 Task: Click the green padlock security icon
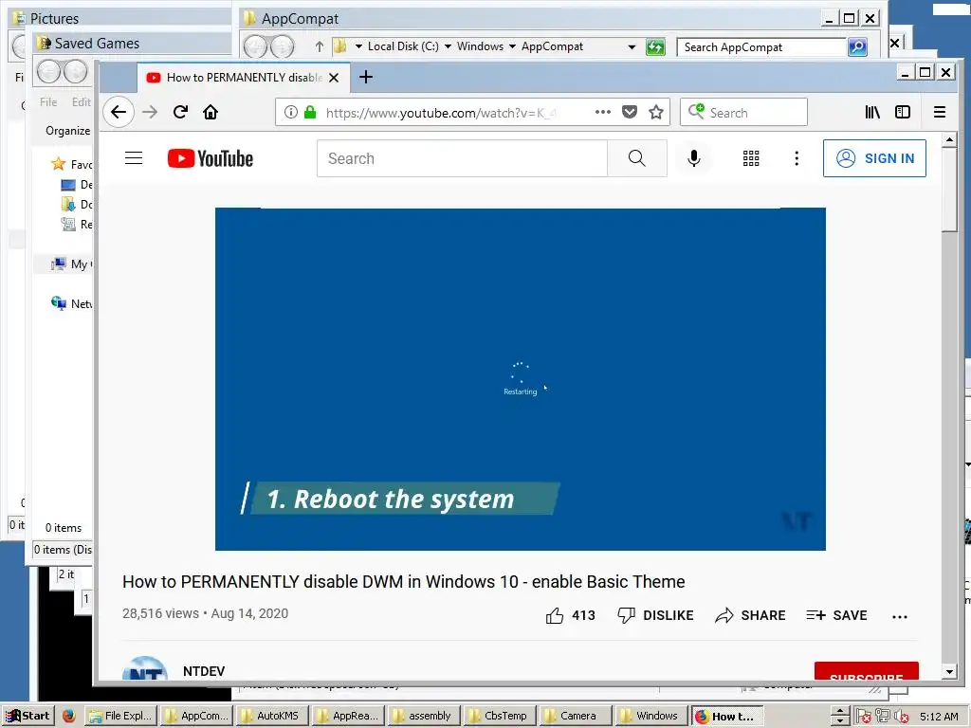pyautogui.click(x=310, y=112)
